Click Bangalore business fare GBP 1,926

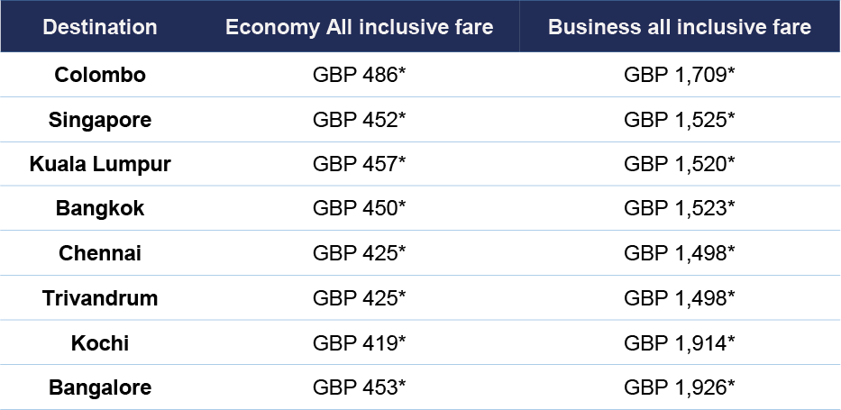pyautogui.click(x=679, y=388)
